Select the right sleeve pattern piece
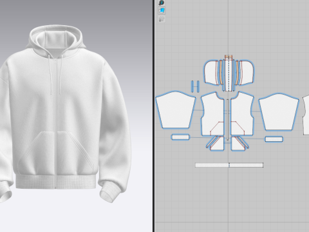 click(279, 111)
